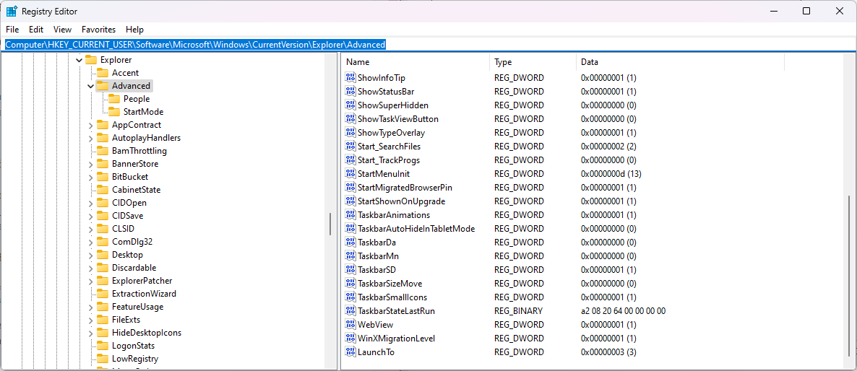Select the TaskbarSizeMove value name
The width and height of the screenshot is (857, 371).
click(389, 284)
